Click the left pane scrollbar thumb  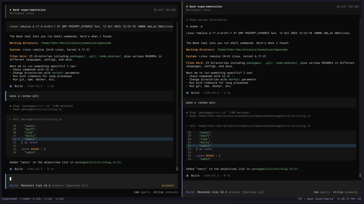click(177, 169)
